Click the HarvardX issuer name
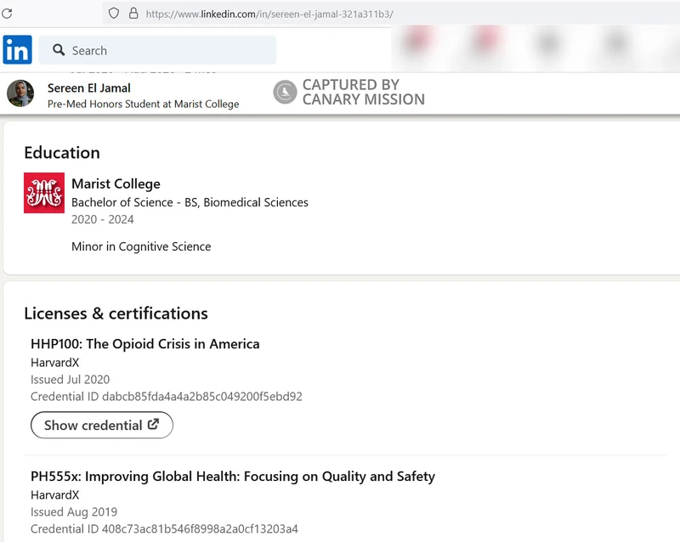 coord(54,362)
